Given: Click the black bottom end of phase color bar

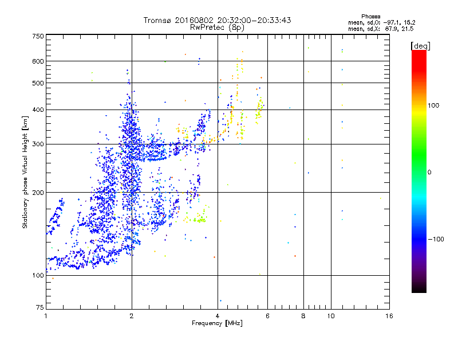Looking at the screenshot, I should pyautogui.click(x=419, y=289).
